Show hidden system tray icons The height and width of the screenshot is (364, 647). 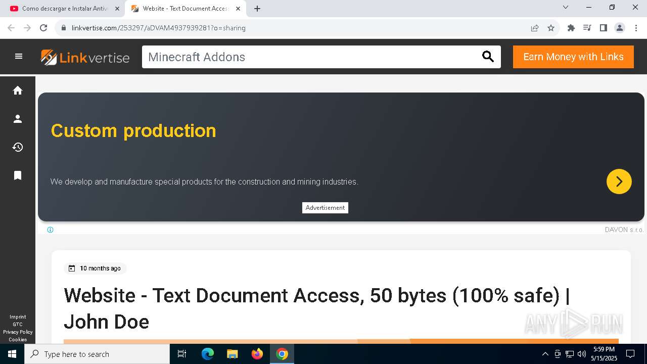(545, 354)
